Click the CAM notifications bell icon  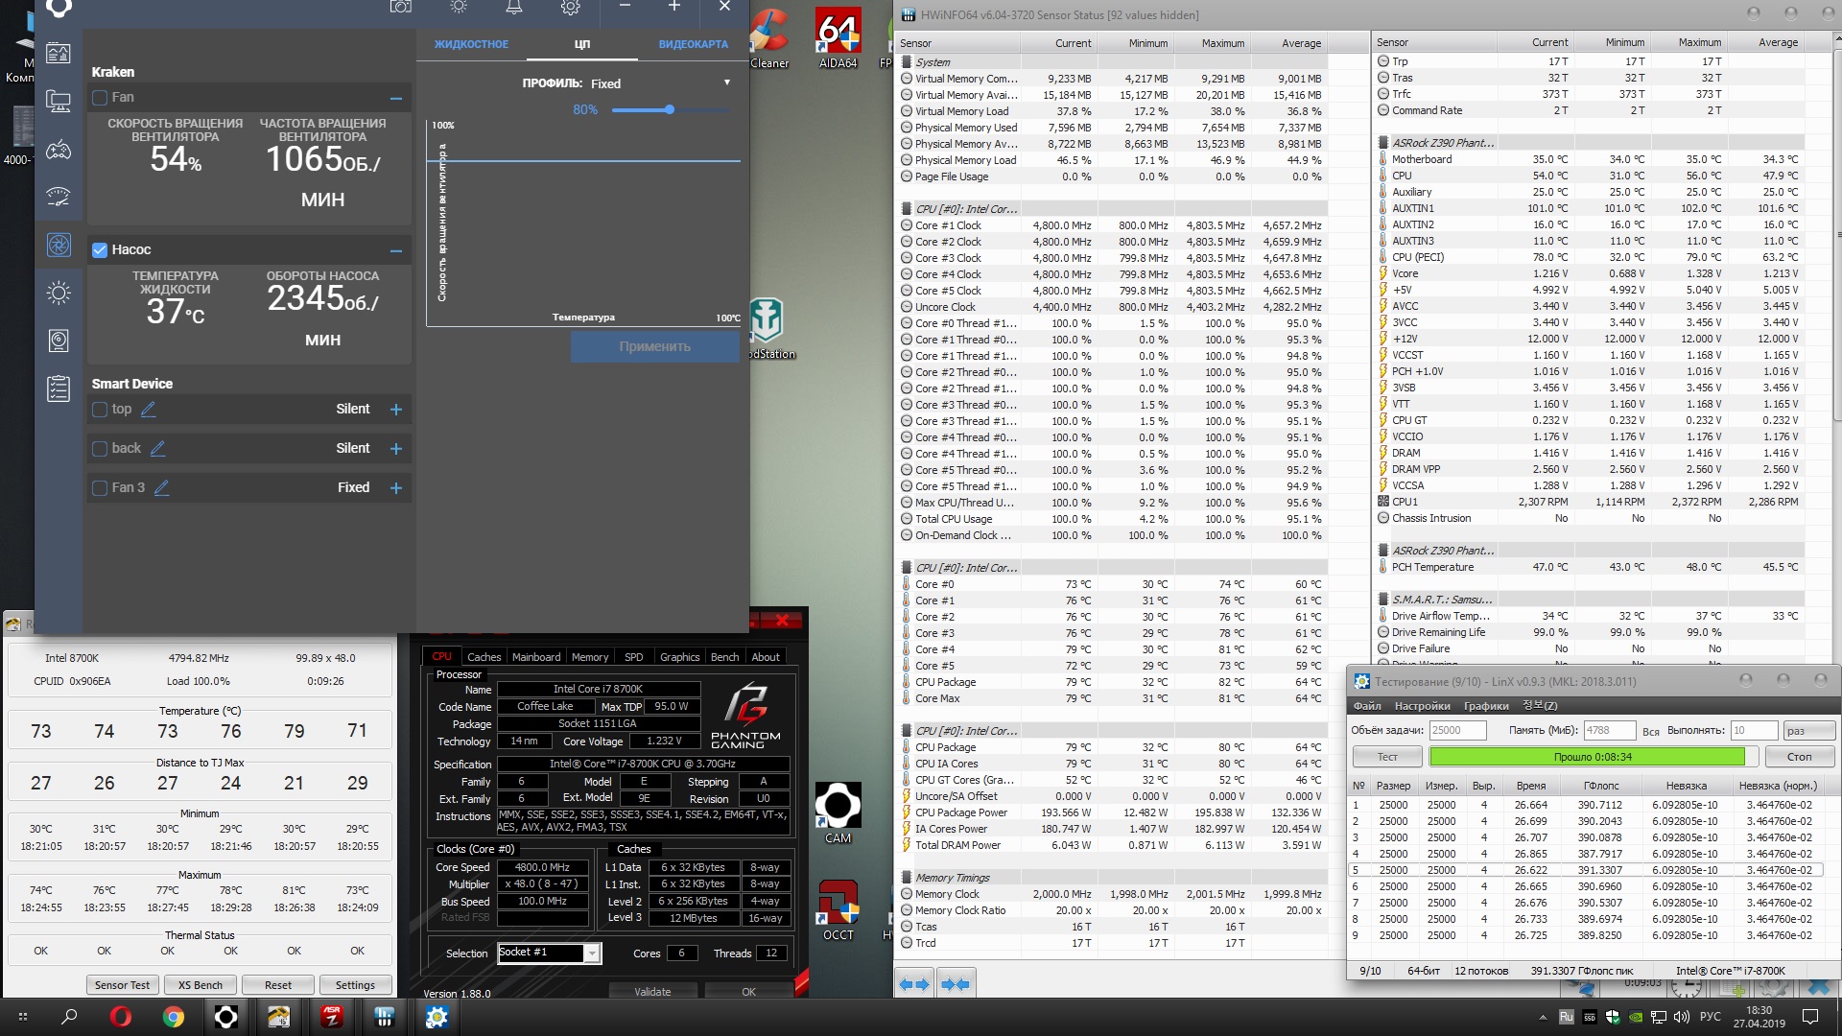click(514, 7)
